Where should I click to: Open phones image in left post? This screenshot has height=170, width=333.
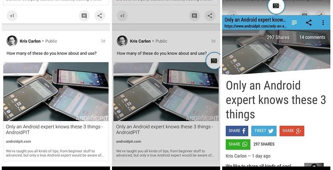[x=56, y=91]
